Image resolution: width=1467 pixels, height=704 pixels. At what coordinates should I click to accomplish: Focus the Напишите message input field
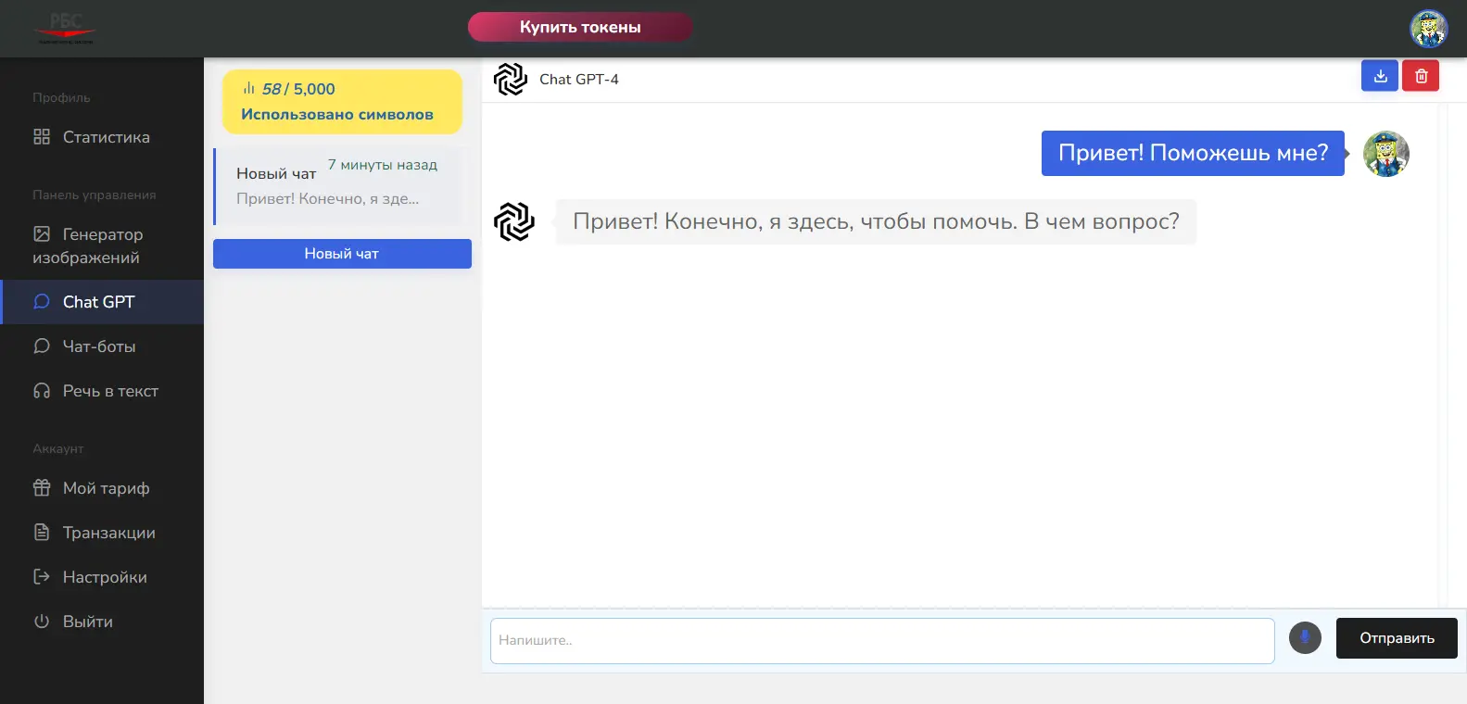tap(882, 641)
